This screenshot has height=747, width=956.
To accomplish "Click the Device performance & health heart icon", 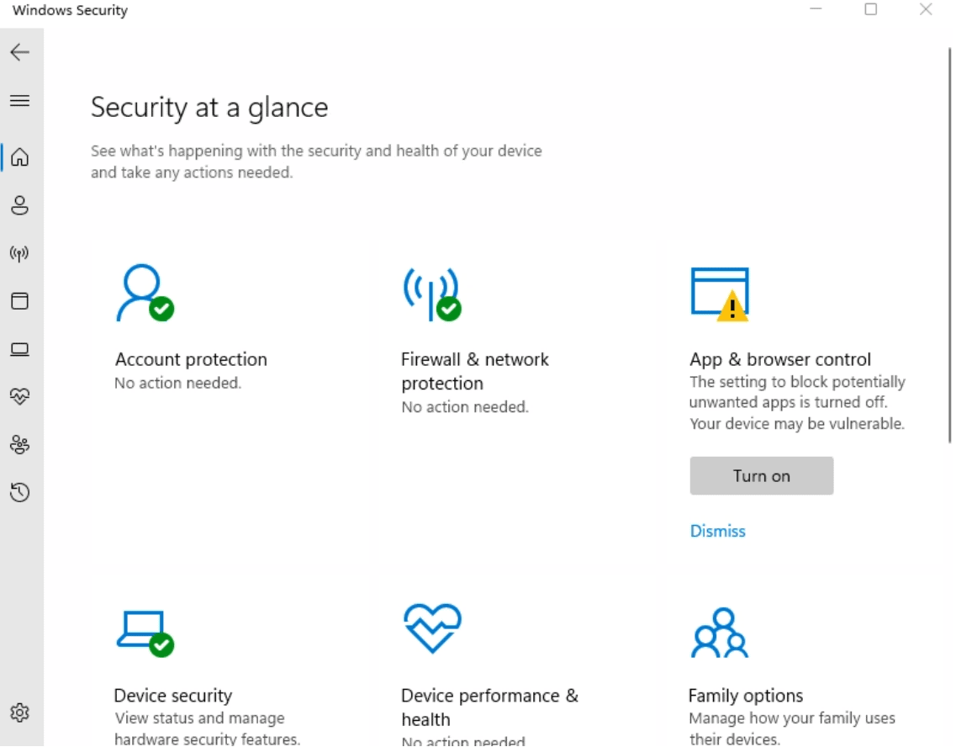I will click(432, 628).
